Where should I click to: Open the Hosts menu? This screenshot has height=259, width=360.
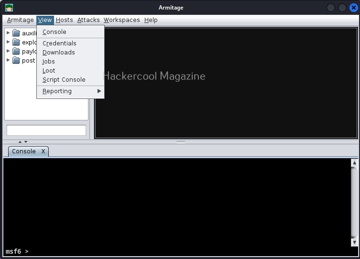pos(64,20)
